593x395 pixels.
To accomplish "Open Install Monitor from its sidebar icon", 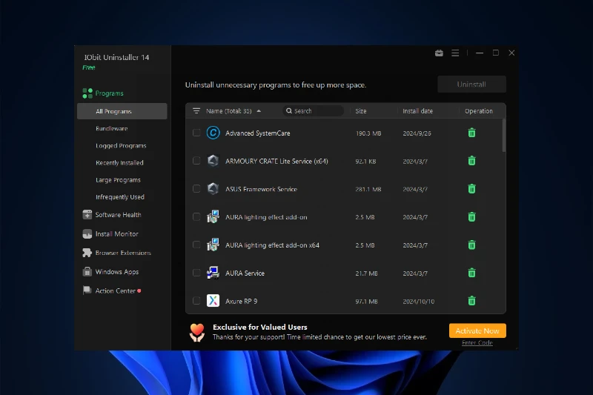I will 87,234.
